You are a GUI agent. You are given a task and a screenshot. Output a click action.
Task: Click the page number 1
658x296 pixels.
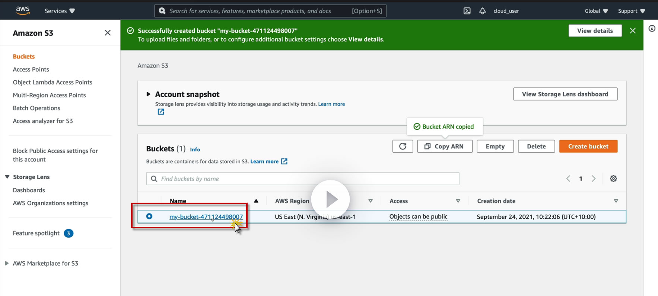(x=581, y=178)
